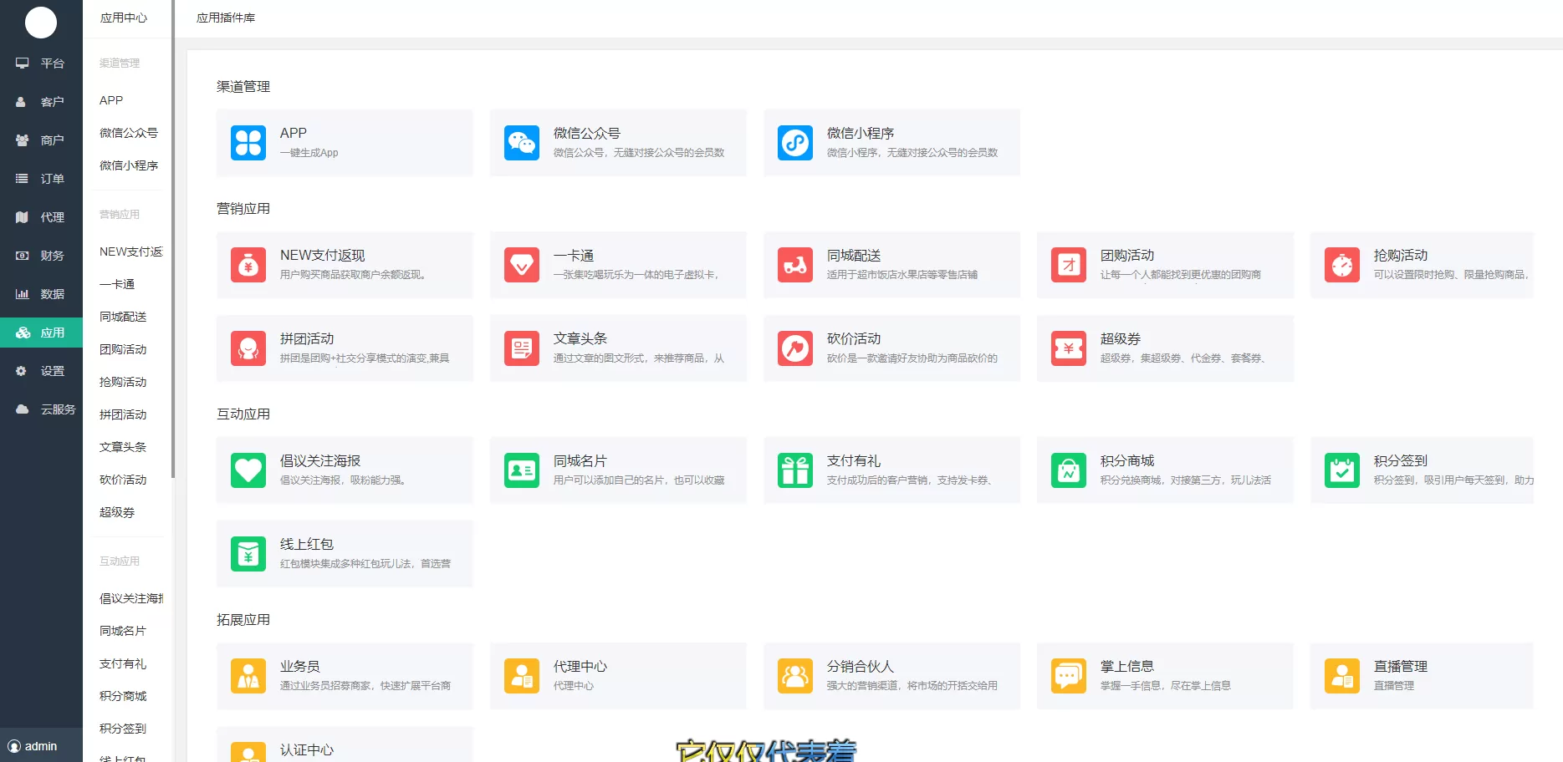Switch to the 应用插件库 tab
The image size is (1563, 762).
click(227, 17)
